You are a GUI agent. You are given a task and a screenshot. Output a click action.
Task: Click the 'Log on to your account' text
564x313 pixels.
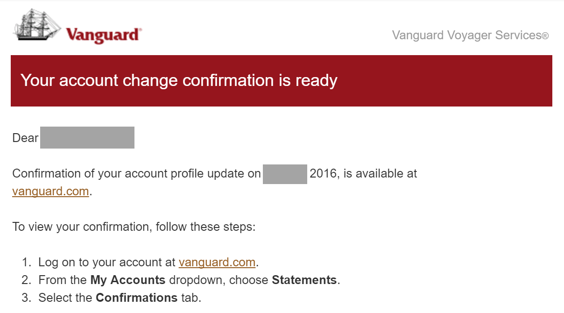click(x=107, y=262)
